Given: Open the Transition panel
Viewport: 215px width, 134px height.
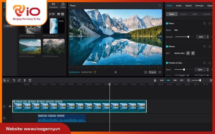Looking at the screenshot, I should tap(53, 5).
